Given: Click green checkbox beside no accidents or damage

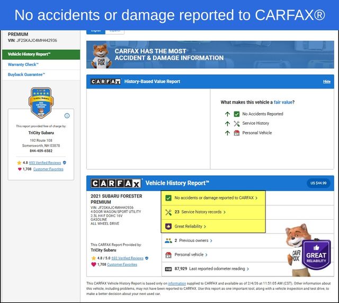Looking at the screenshot, I should [168, 198].
